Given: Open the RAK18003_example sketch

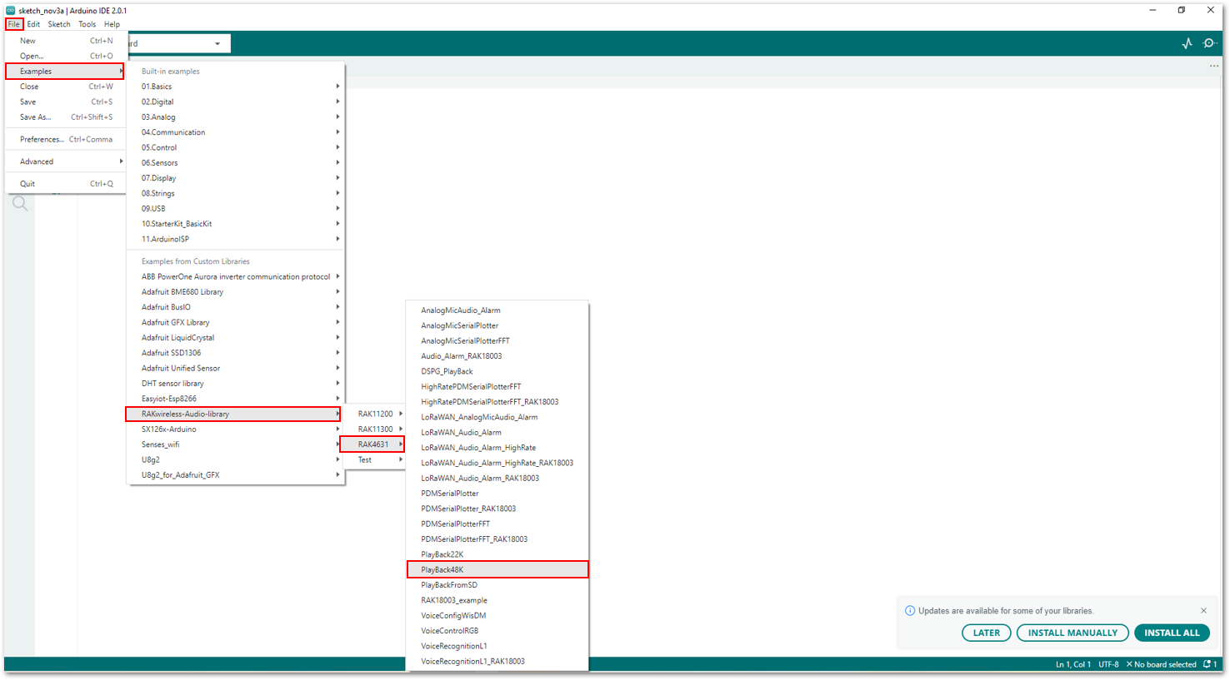Looking at the screenshot, I should click(x=497, y=600).
